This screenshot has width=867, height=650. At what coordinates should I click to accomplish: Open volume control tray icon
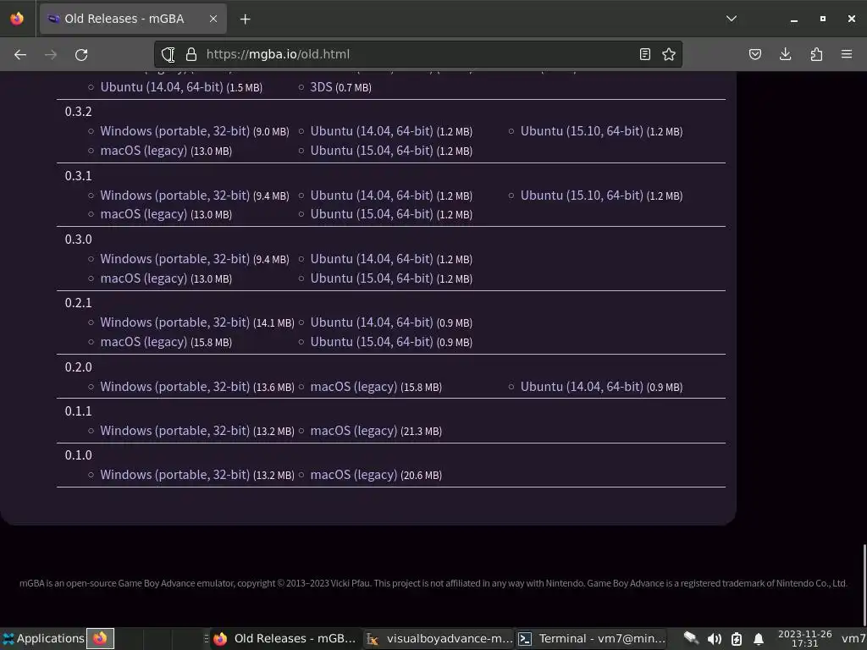pos(715,639)
